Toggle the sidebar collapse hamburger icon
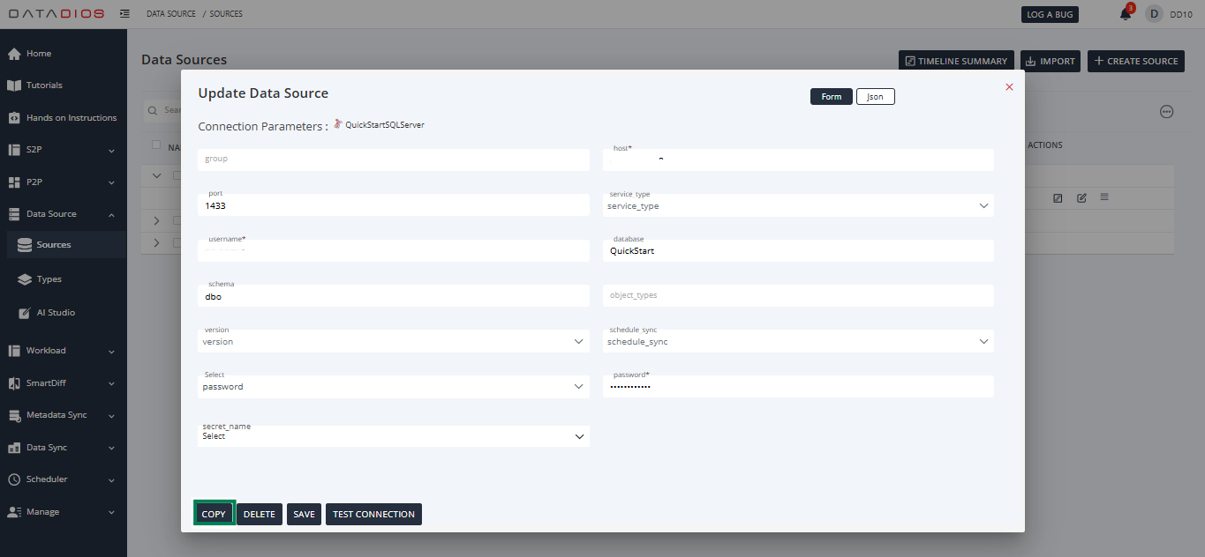This screenshot has width=1205, height=557. coord(124,14)
